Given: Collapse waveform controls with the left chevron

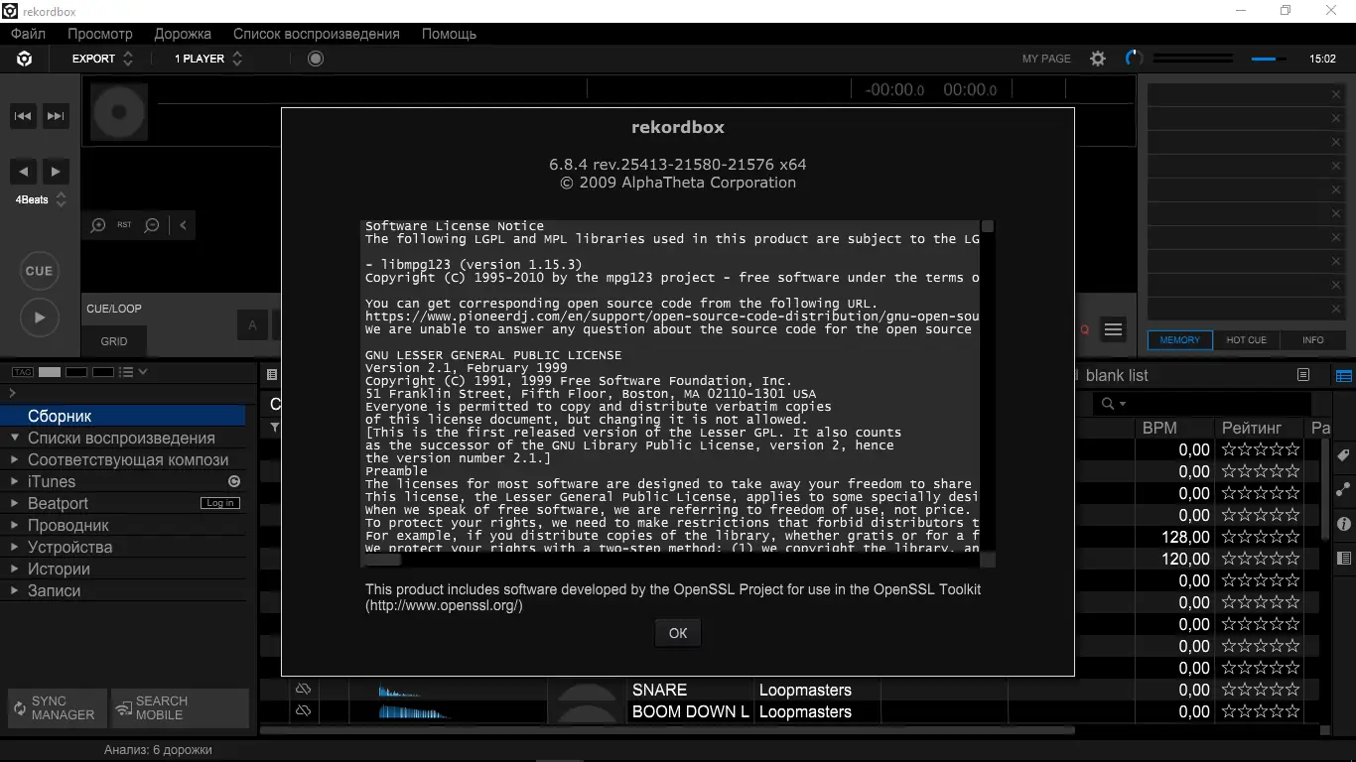Looking at the screenshot, I should tap(184, 225).
